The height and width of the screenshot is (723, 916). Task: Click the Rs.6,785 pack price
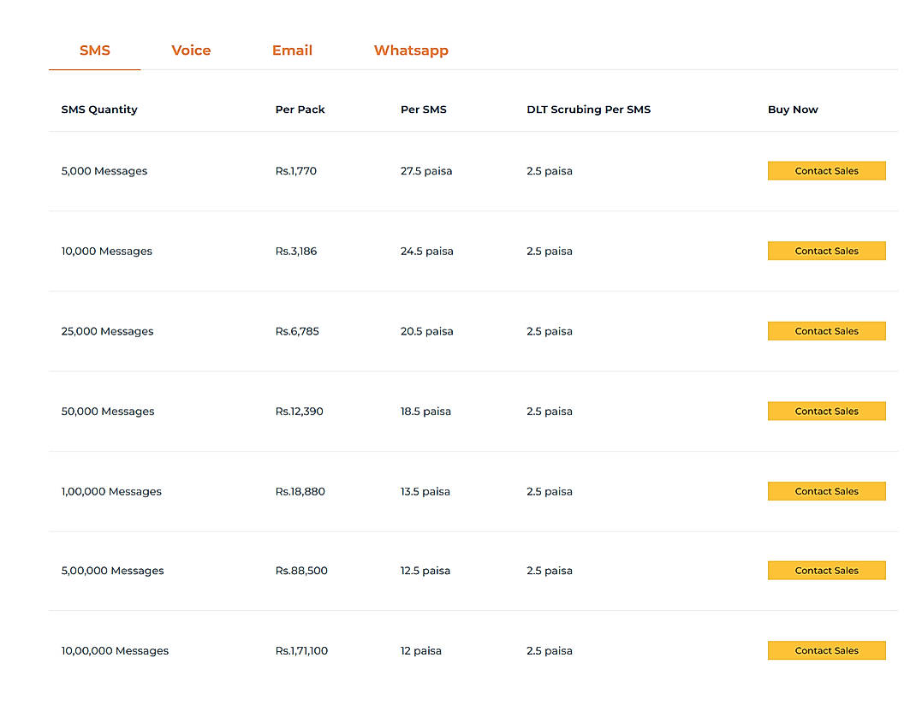297,331
